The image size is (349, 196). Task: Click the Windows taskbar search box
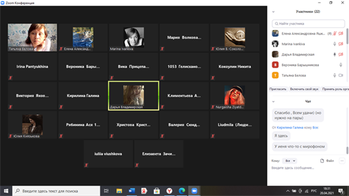coord(56,191)
